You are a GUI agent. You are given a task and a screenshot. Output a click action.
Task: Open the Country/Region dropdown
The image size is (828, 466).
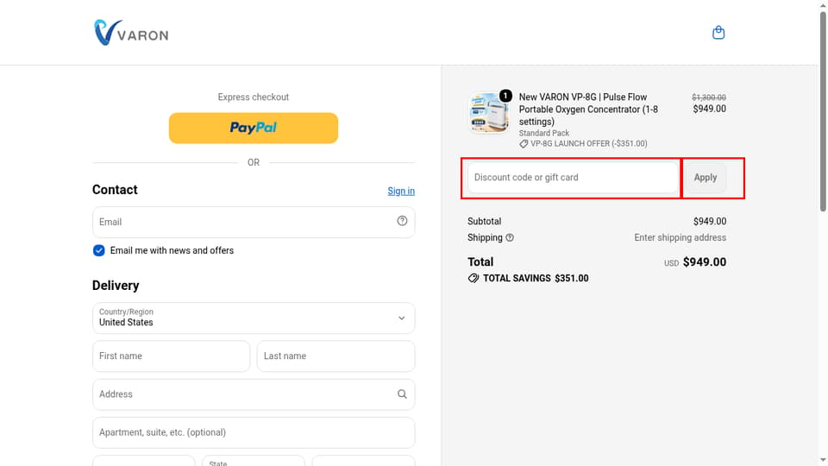pos(254,318)
